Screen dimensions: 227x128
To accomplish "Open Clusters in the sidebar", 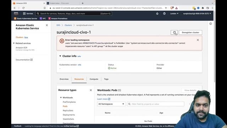I will click(x=20, y=37).
